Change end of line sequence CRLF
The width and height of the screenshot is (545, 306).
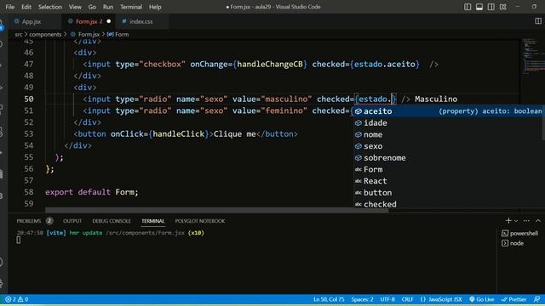click(x=407, y=299)
